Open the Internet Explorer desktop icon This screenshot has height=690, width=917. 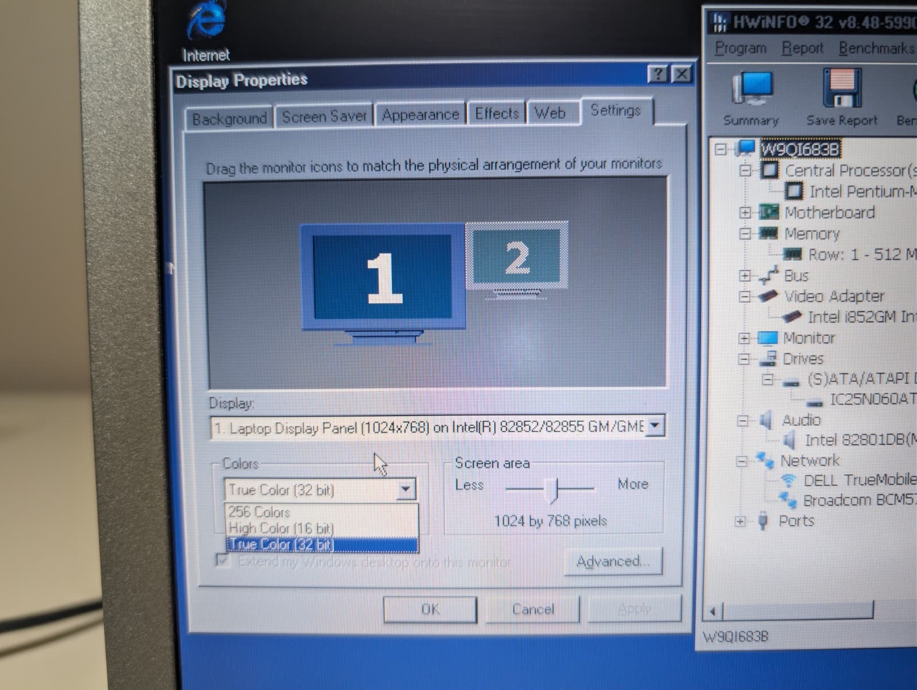click(x=206, y=22)
